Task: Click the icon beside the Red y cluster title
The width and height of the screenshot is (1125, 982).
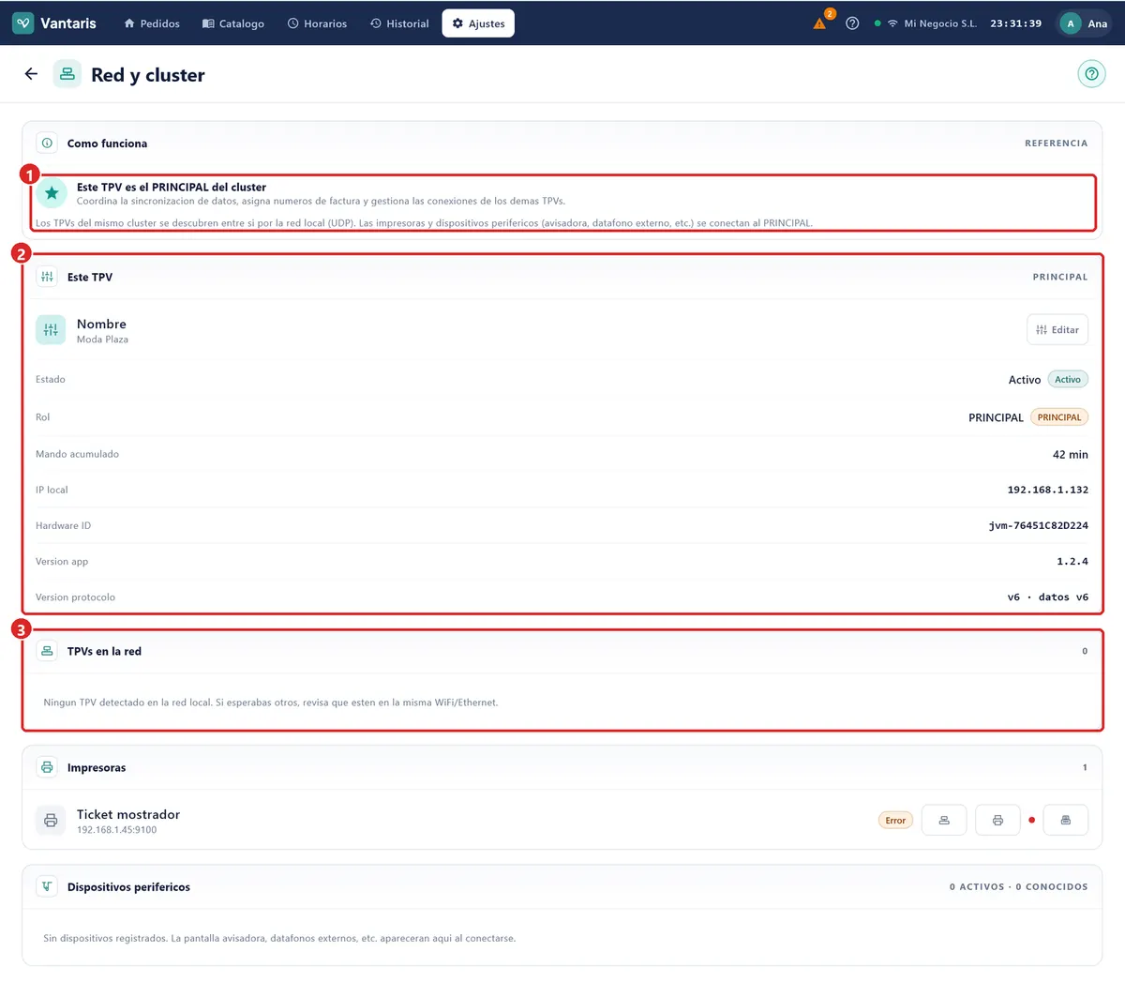Action: [67, 74]
